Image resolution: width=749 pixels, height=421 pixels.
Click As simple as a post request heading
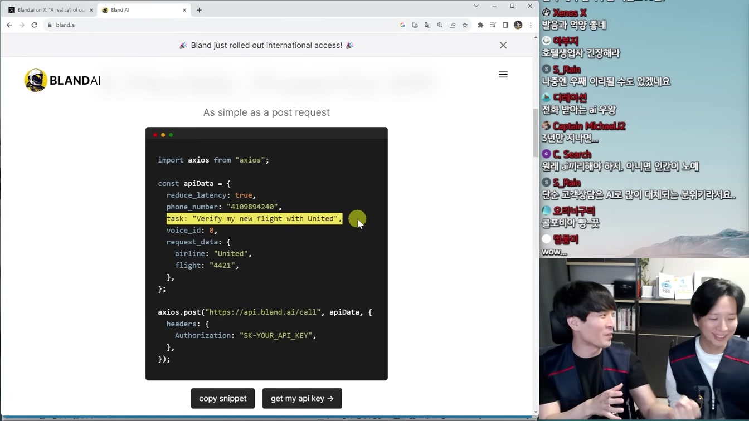tap(266, 112)
